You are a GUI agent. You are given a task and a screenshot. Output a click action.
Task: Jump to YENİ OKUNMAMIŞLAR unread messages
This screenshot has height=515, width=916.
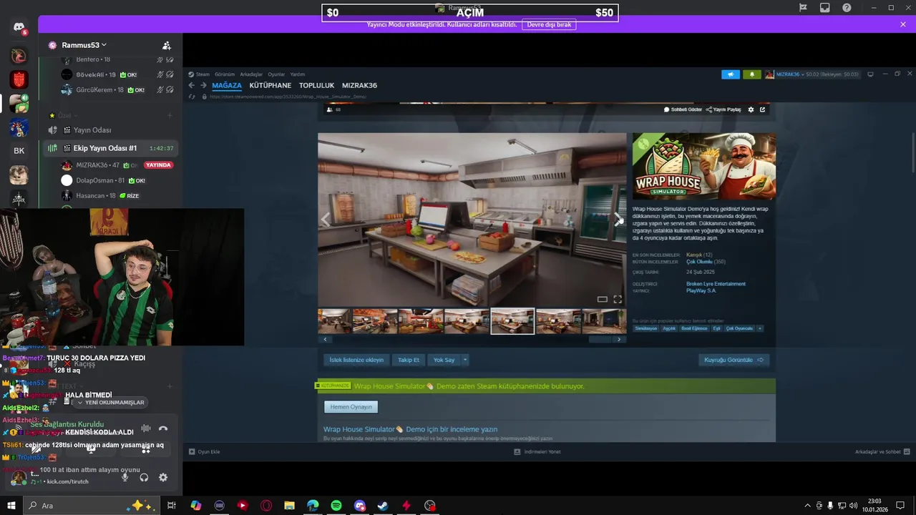(111, 403)
